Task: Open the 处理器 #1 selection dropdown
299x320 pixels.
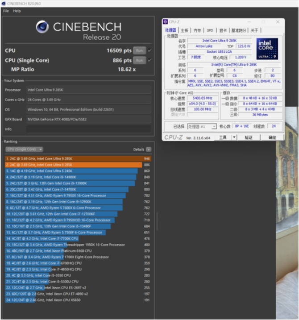Action: 202,127
